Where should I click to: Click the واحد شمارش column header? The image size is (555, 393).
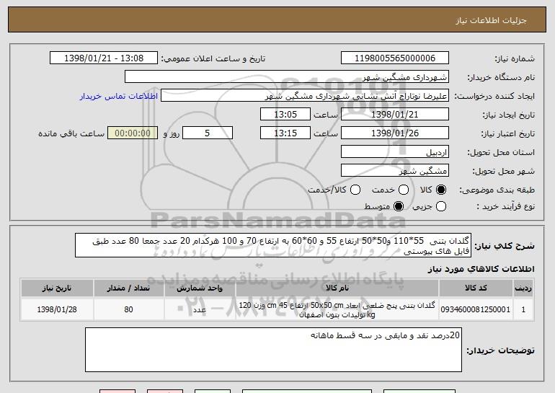pyautogui.click(x=200, y=288)
